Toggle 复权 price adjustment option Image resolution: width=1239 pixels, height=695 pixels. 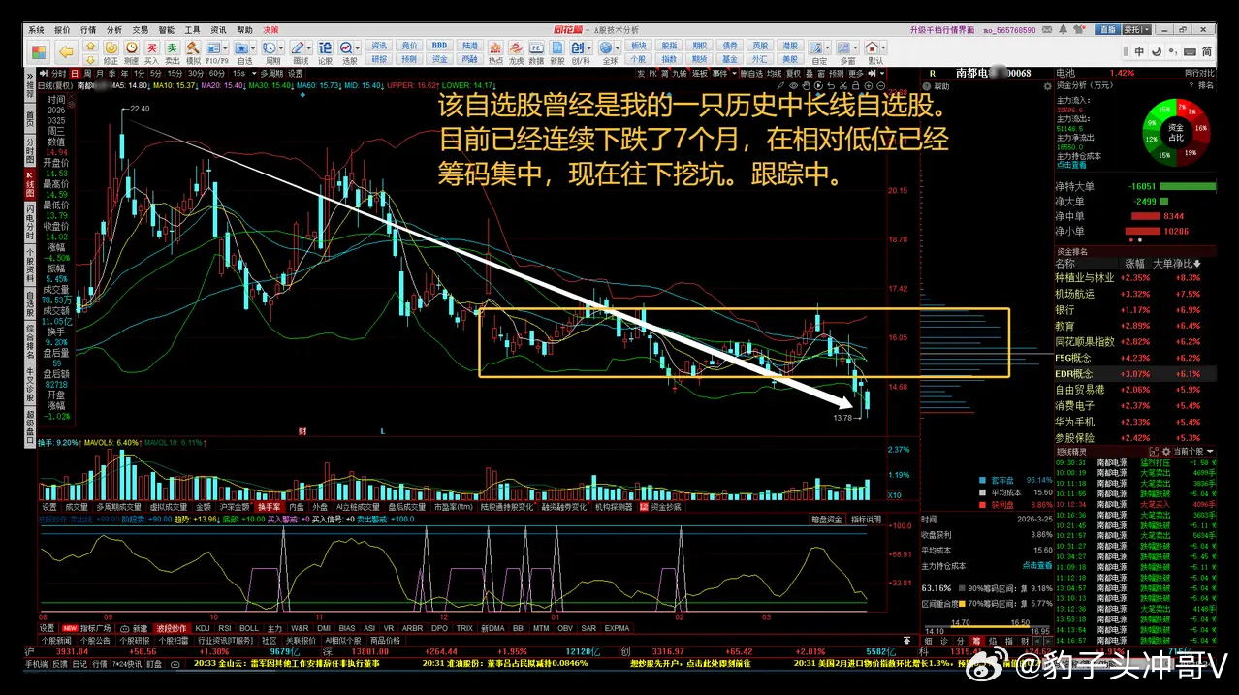coord(792,73)
